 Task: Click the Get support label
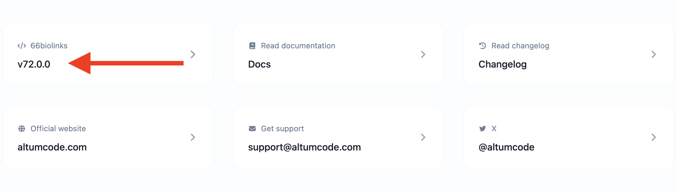282,129
